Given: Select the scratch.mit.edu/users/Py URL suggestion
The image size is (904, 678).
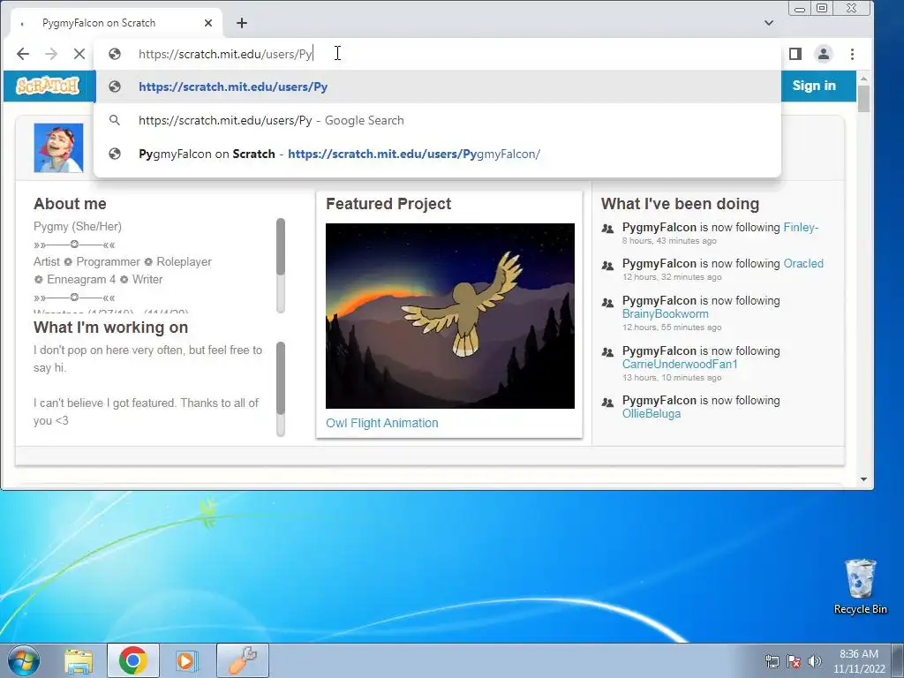Looking at the screenshot, I should pos(438,87).
